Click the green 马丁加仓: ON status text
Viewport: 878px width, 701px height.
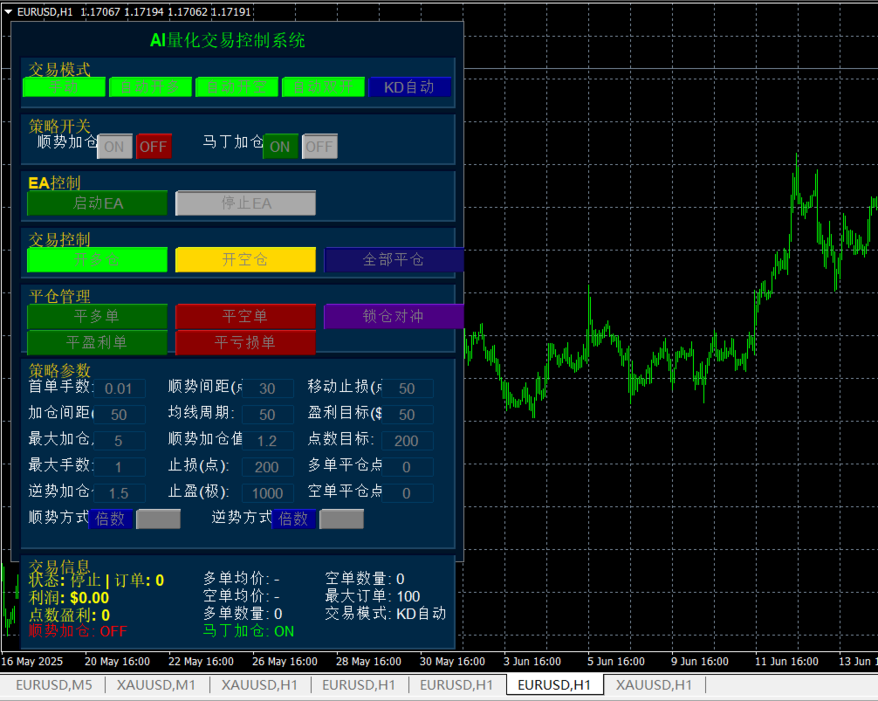pos(249,631)
